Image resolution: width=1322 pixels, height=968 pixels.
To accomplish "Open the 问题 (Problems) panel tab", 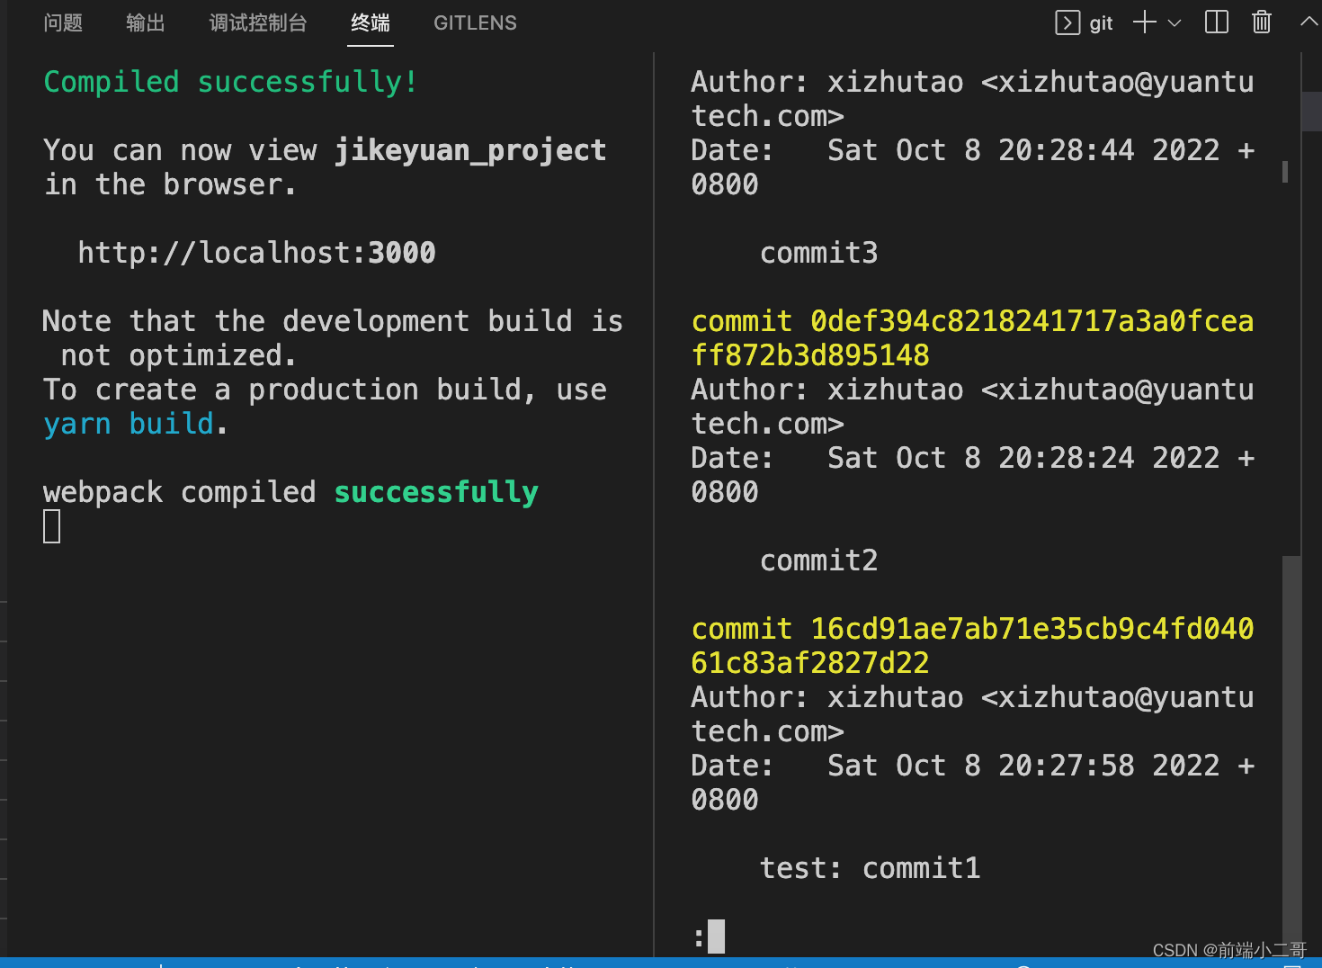I will tap(63, 22).
